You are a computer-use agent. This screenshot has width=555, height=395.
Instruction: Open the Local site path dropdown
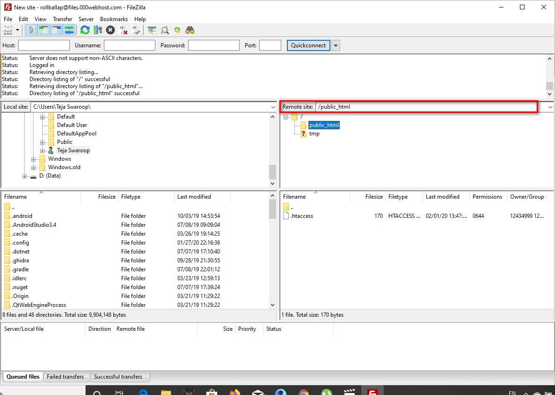(x=273, y=107)
